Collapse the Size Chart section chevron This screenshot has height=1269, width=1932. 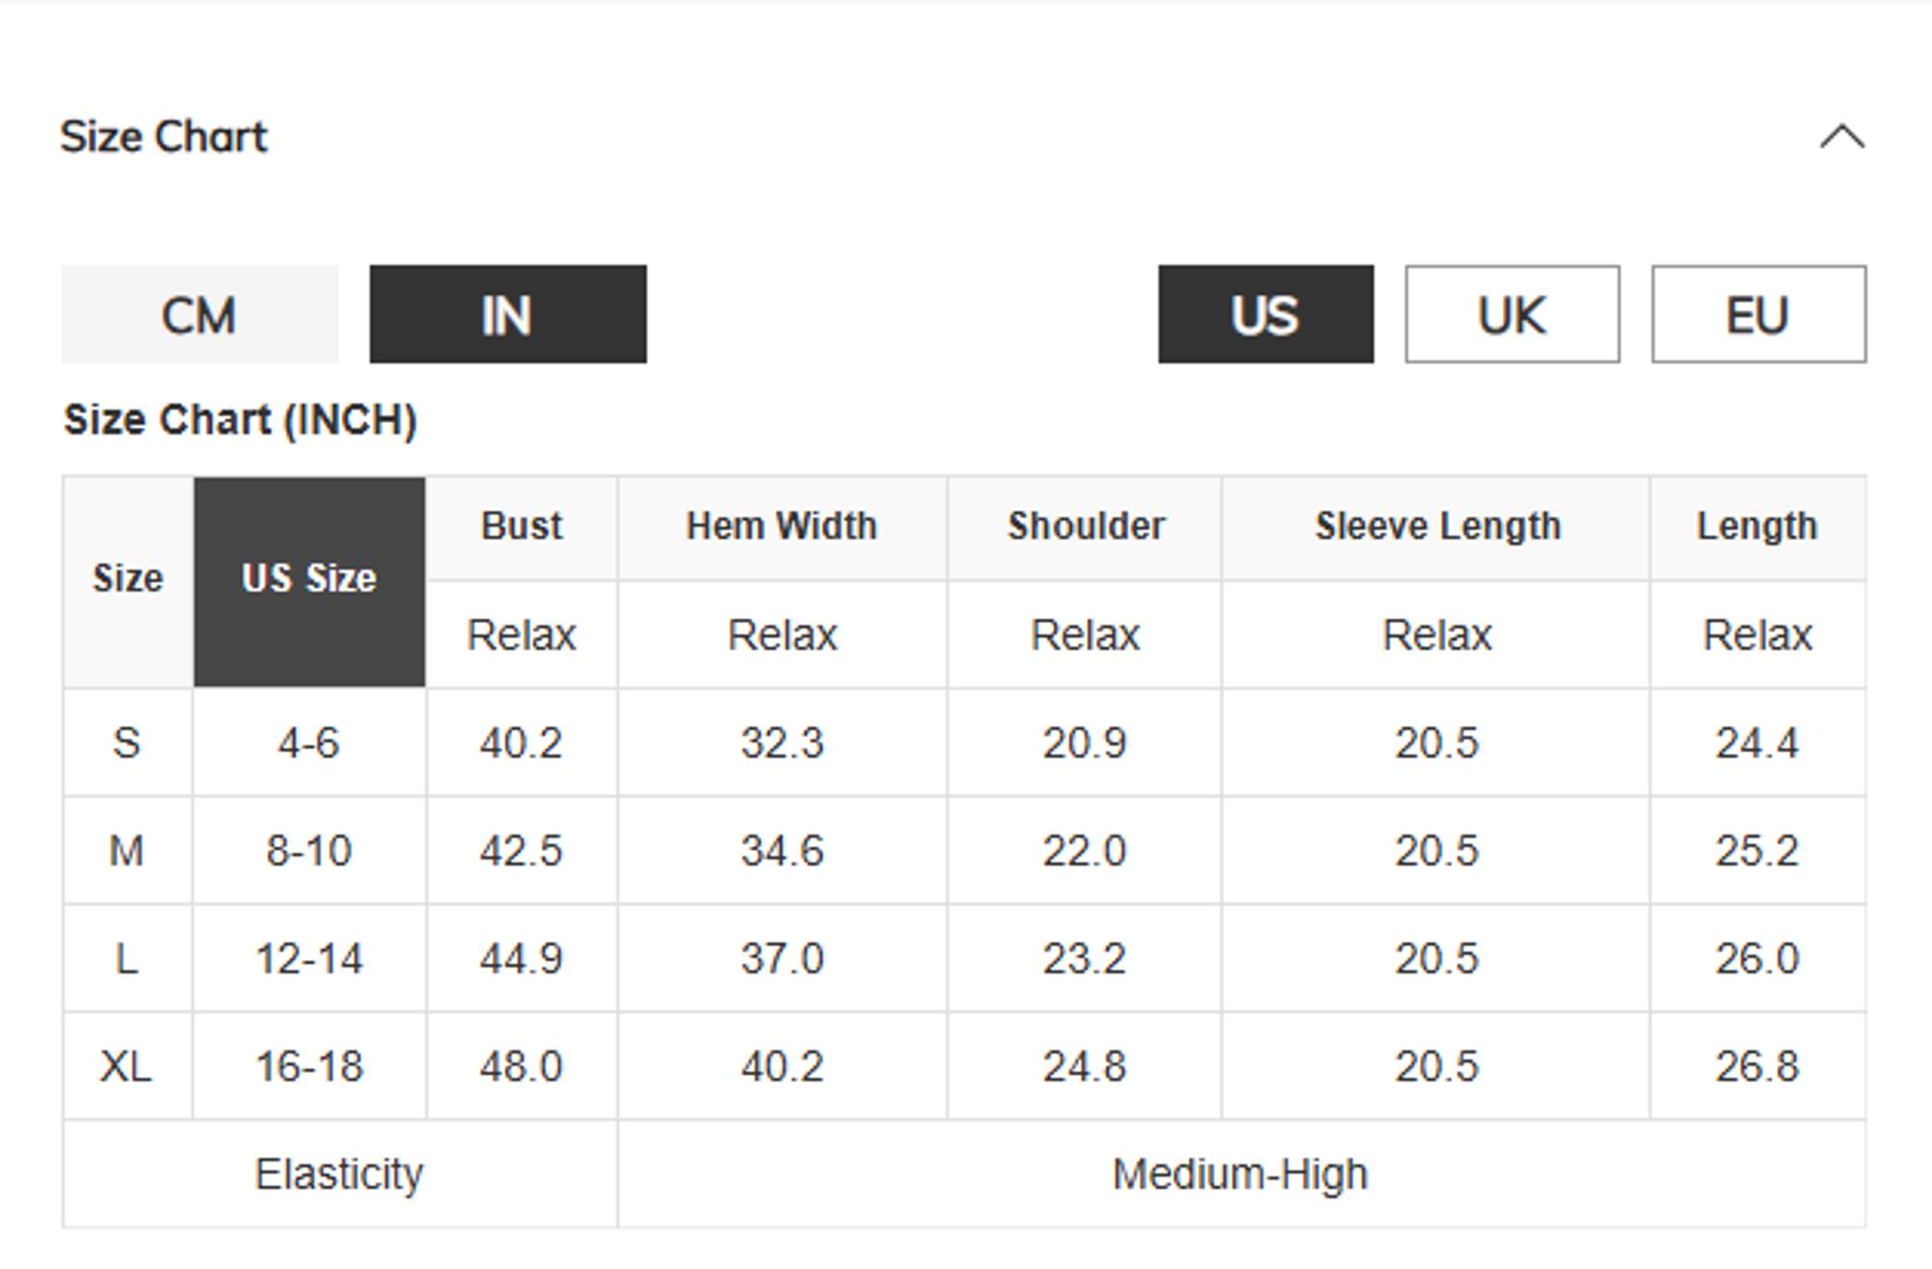tap(1841, 137)
